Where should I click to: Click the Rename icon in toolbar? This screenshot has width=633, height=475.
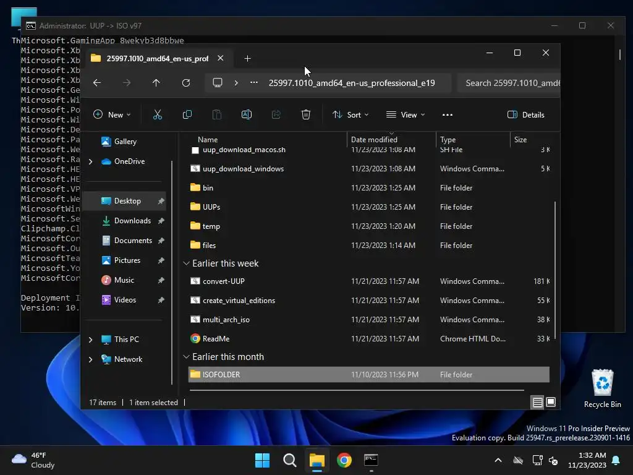tap(246, 114)
